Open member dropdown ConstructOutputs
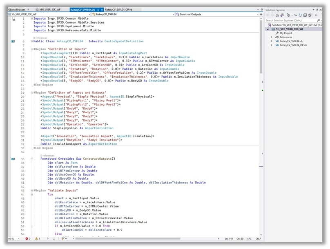Screen dimensions: 330x249 (258, 14)
